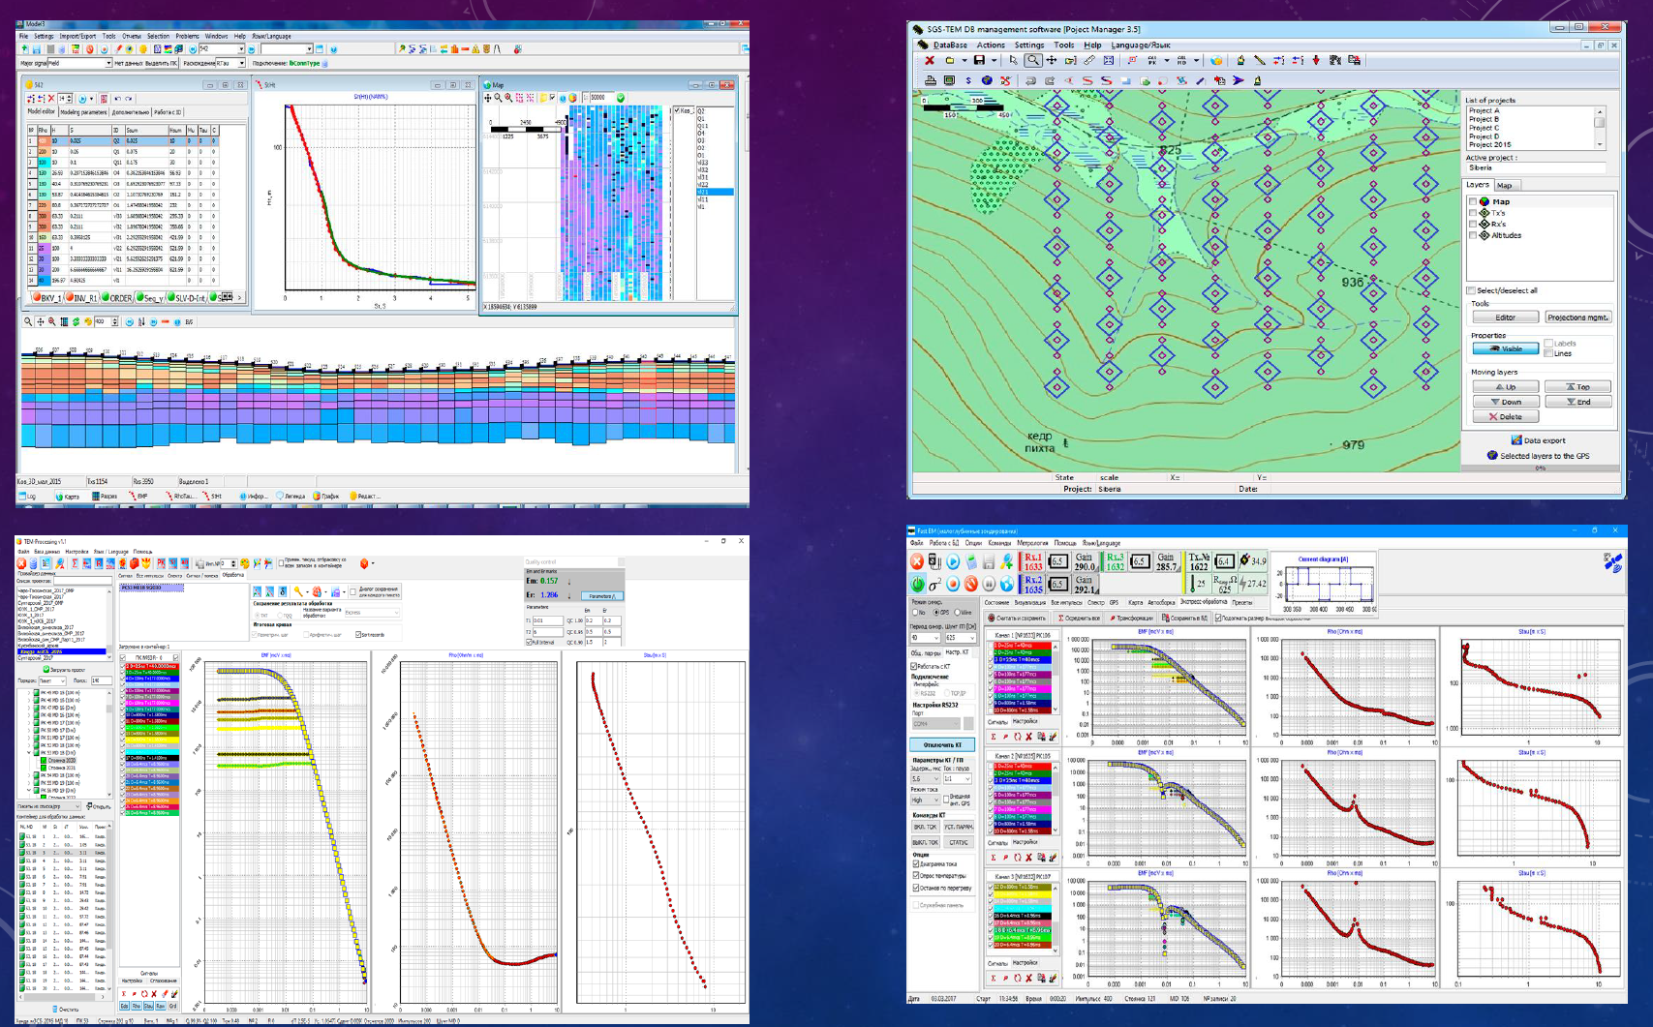The height and width of the screenshot is (1027, 1653).
Task: Select the Wire synchronization radio button
Action: tap(958, 613)
